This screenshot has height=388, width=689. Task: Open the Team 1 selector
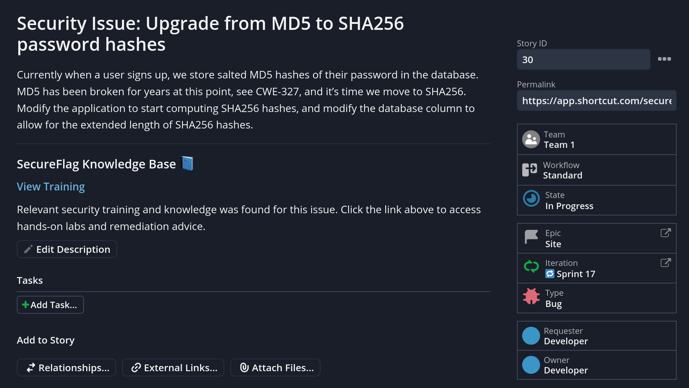click(x=596, y=139)
